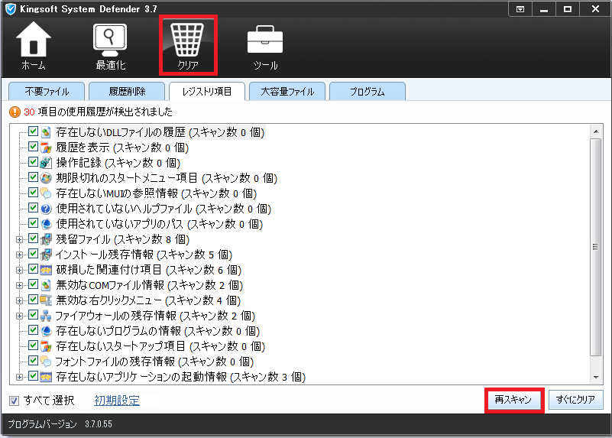Click the 再スキャン button
The height and width of the screenshot is (438, 612).
513,400
